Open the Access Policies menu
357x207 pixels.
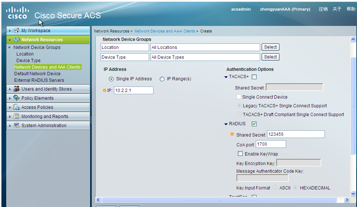coord(48,107)
